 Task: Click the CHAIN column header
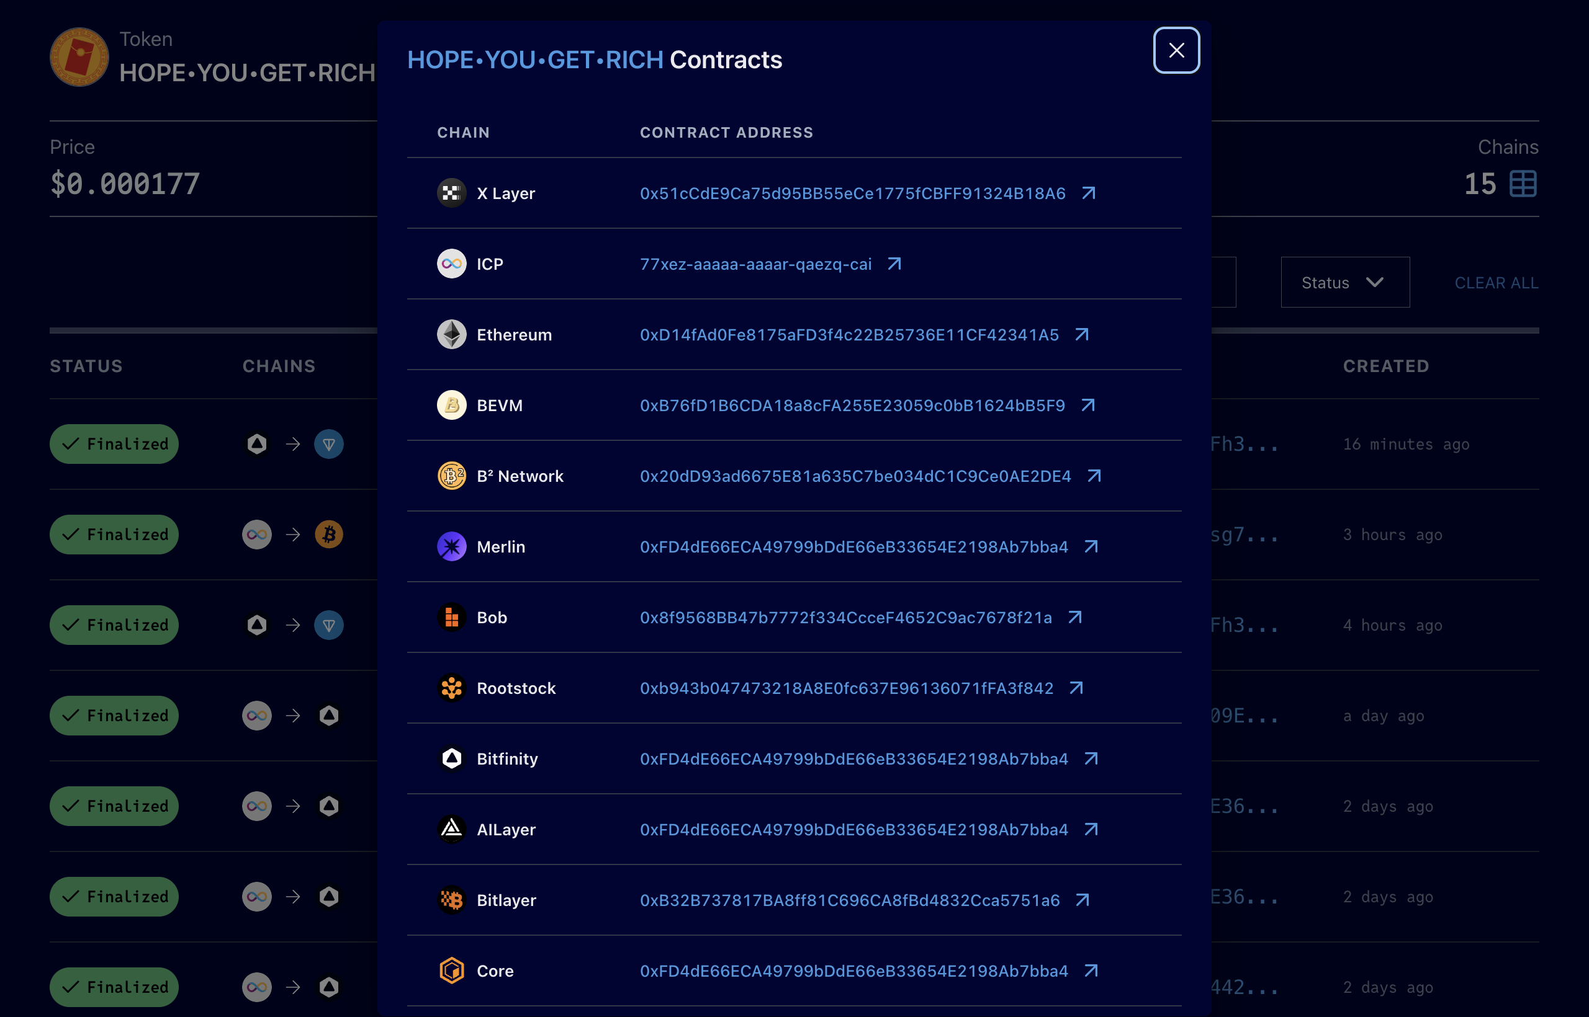point(462,132)
